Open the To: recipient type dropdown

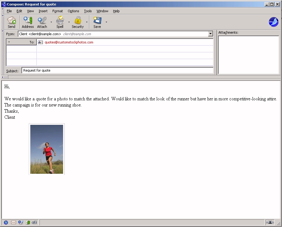point(21,42)
